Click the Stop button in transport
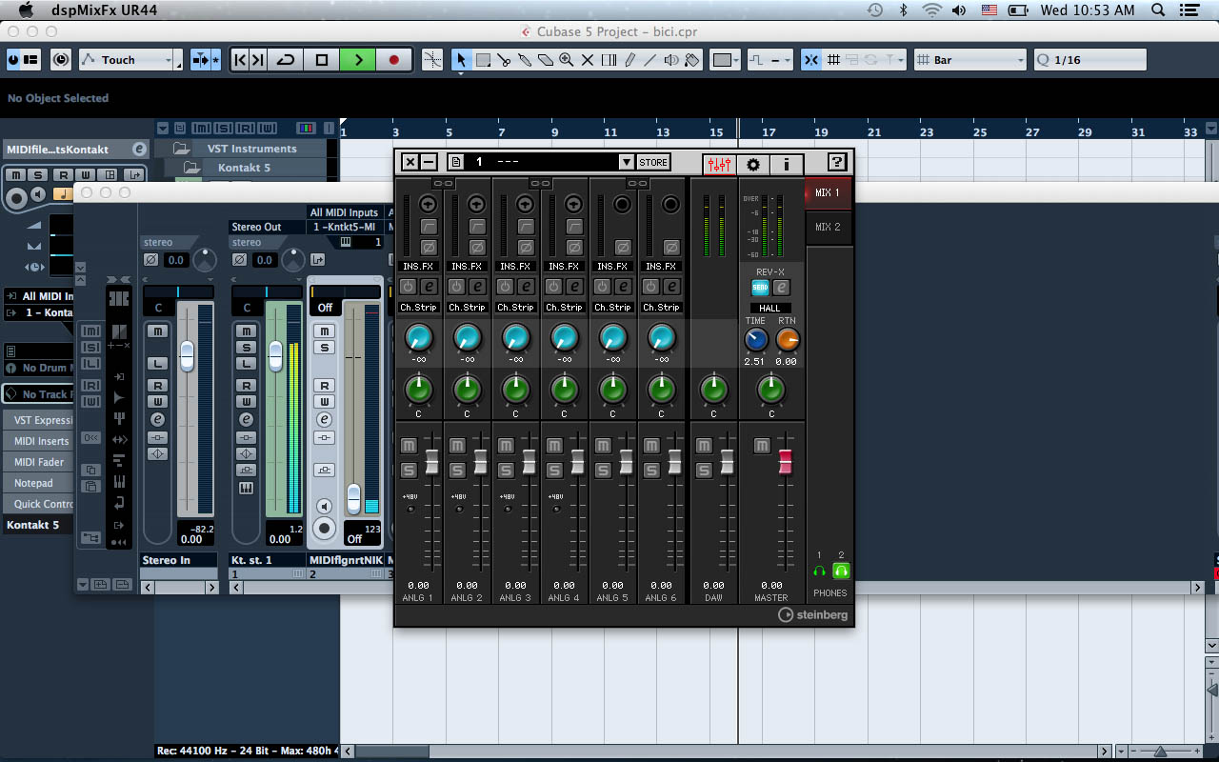1219x762 pixels. tap(322, 60)
